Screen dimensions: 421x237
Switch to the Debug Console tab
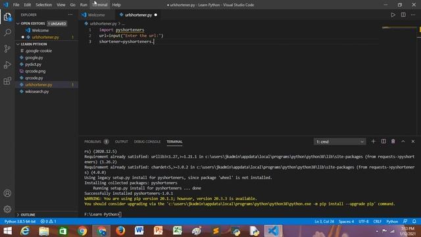(147, 142)
